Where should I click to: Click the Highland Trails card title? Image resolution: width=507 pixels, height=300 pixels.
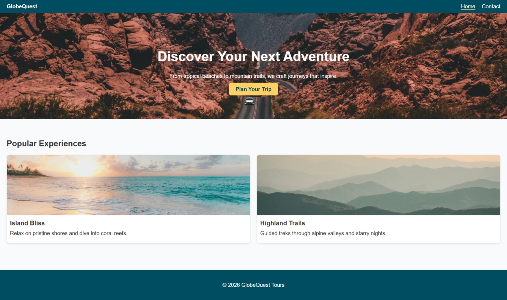(283, 223)
